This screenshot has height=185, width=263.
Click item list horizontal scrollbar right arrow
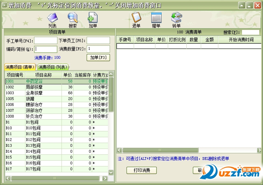pyautogui.click(x=105, y=178)
